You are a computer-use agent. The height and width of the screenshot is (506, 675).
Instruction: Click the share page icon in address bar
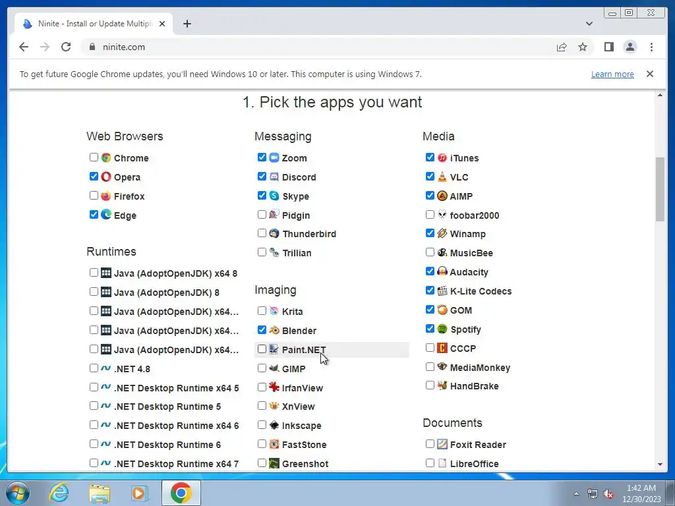pyautogui.click(x=562, y=47)
